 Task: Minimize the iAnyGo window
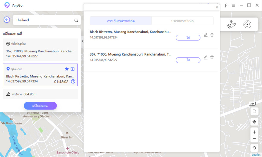[x=241, y=5]
